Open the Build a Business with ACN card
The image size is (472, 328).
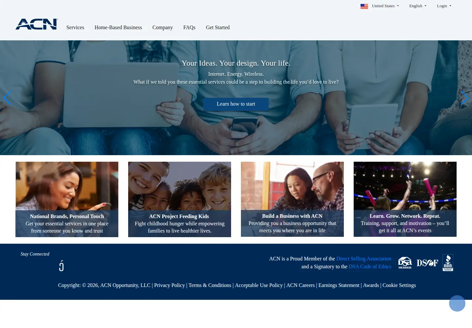click(292, 199)
